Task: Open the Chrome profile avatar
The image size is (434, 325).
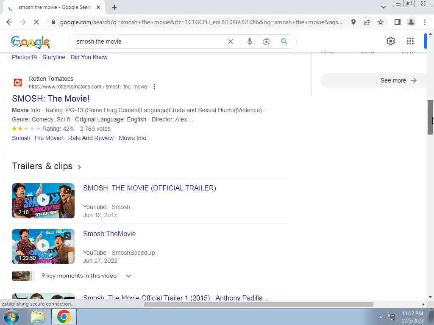Action: click(411, 22)
